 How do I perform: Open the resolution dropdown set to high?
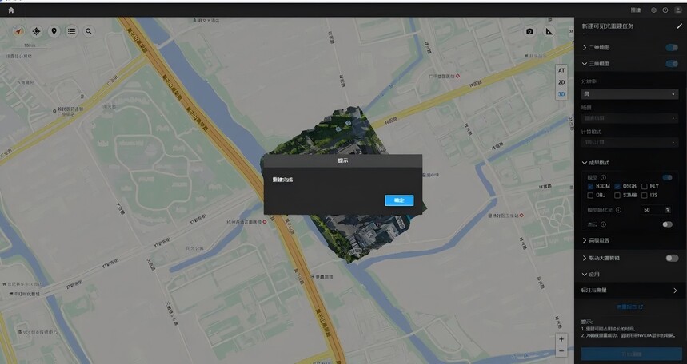coord(629,94)
